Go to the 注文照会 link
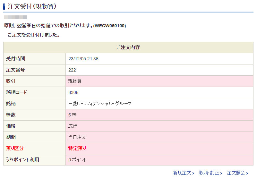This screenshot has height=178, width=257. 236,173
